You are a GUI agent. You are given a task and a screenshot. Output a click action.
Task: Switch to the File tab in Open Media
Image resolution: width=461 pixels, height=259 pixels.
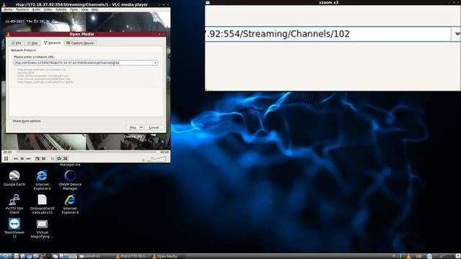(17, 43)
